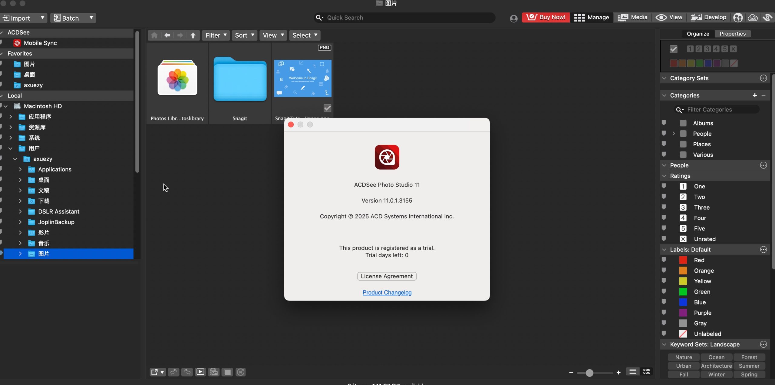
Task: Set rating 3 in the Organize header
Action: click(707, 49)
